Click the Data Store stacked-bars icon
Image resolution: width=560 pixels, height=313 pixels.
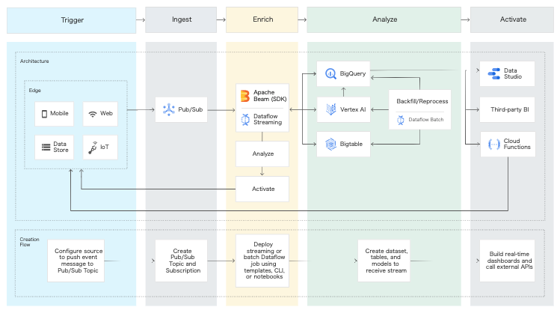pos(46,147)
